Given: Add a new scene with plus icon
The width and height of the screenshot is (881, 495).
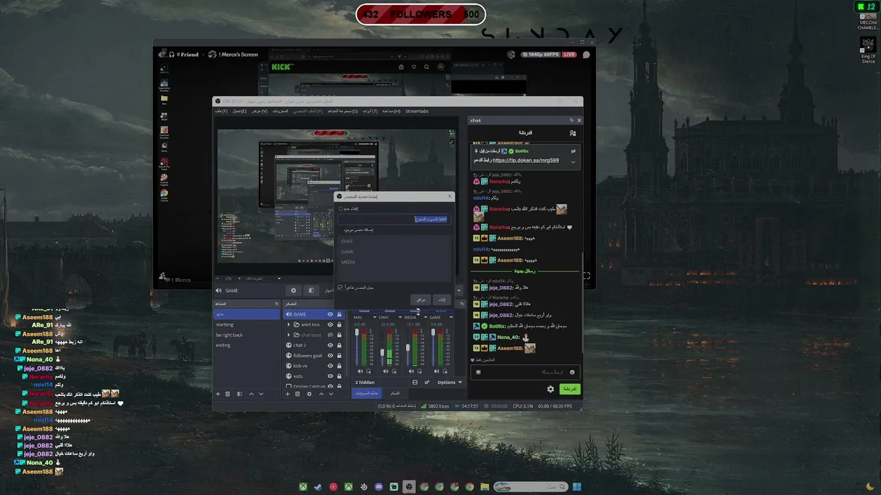Looking at the screenshot, I should 218,394.
